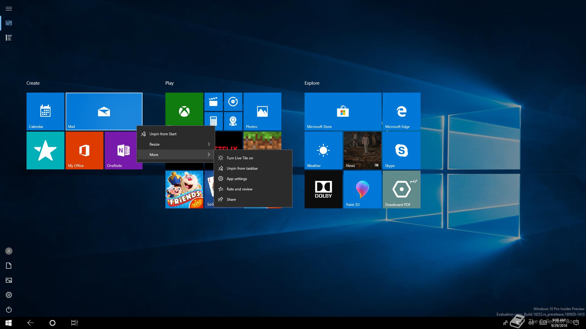Click the taskbar Back arrow
Screen dimensions: 586x329
pos(31,323)
